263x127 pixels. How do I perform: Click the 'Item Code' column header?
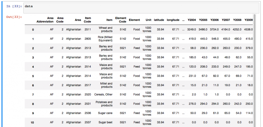tap(87, 20)
